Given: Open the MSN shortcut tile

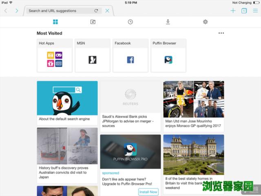Looking at the screenshot, I should (x=93, y=56).
